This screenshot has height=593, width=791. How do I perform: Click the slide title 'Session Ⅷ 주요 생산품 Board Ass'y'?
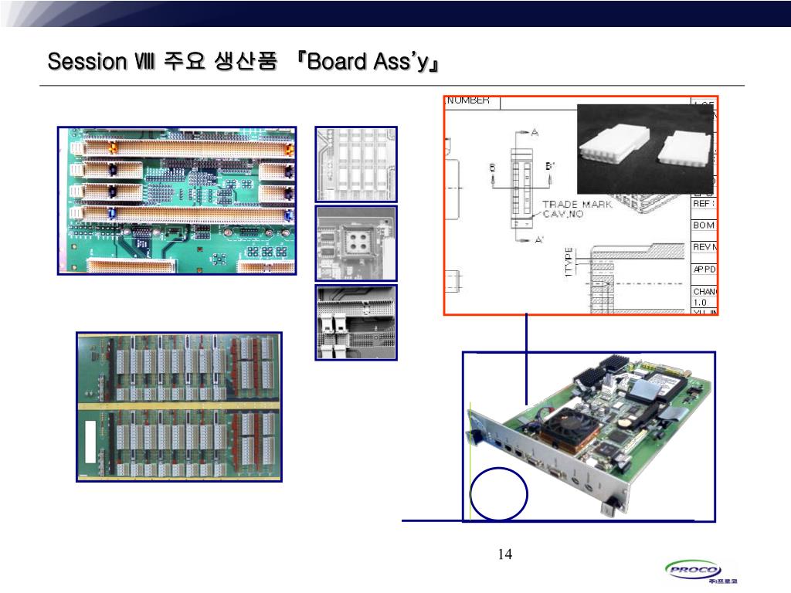[243, 62]
